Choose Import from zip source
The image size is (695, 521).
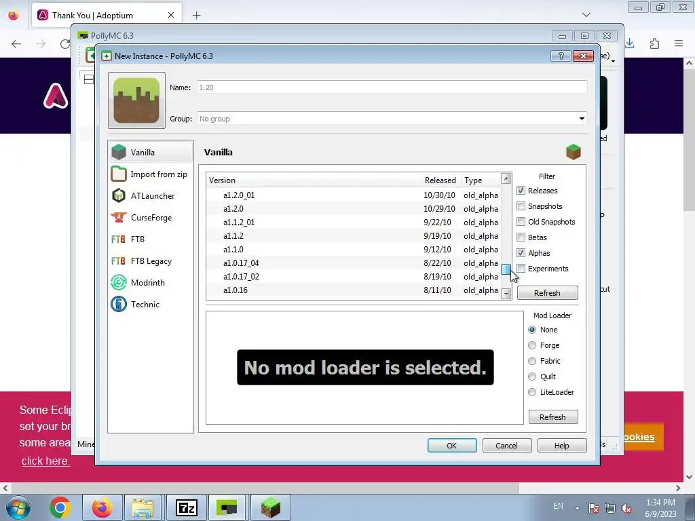[151, 174]
